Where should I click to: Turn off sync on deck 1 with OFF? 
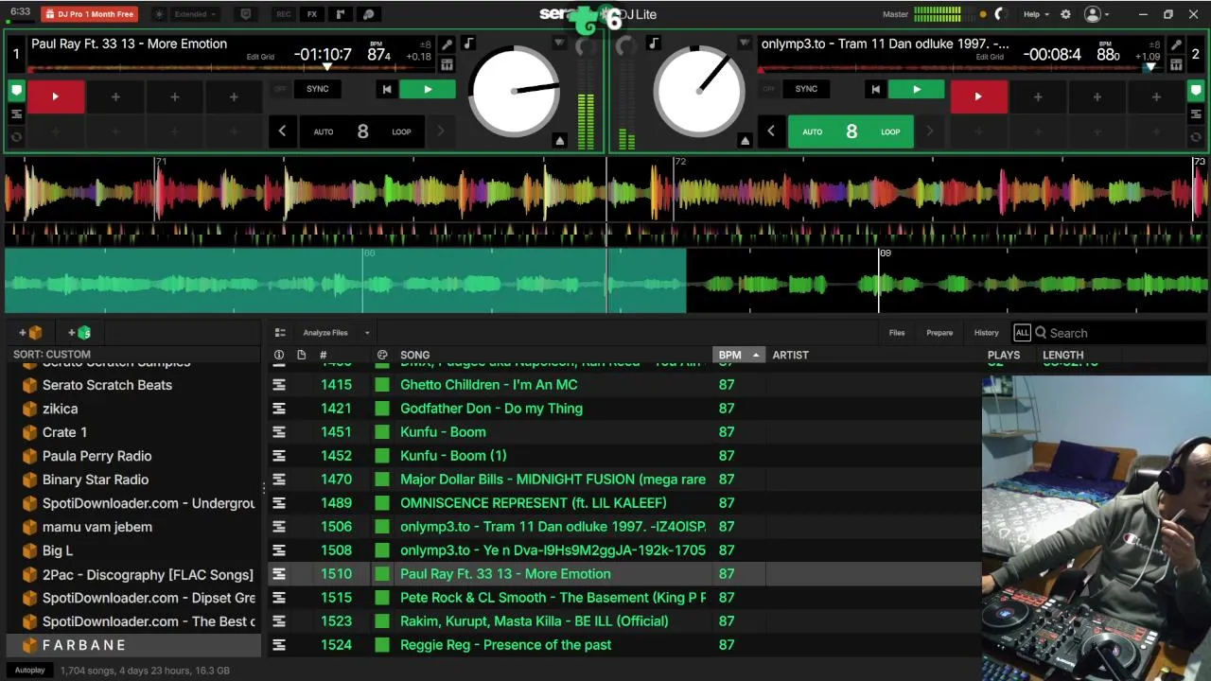(x=280, y=89)
